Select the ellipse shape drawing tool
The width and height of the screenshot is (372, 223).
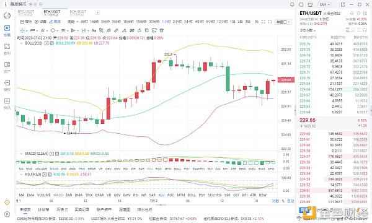[x=53, y=30]
